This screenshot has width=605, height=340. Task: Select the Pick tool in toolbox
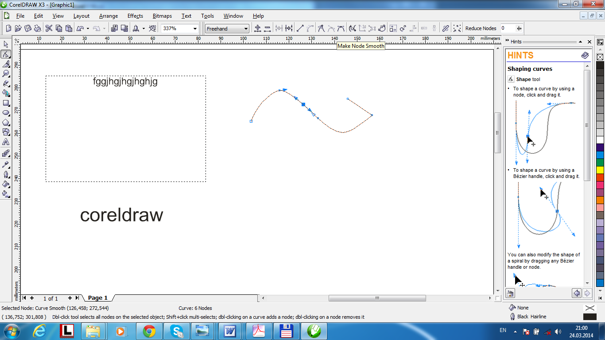(6, 44)
